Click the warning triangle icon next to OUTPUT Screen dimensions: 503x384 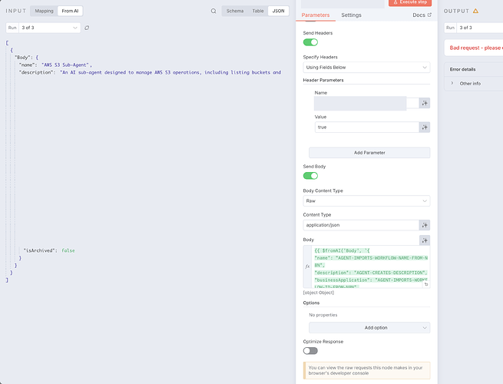(x=475, y=11)
